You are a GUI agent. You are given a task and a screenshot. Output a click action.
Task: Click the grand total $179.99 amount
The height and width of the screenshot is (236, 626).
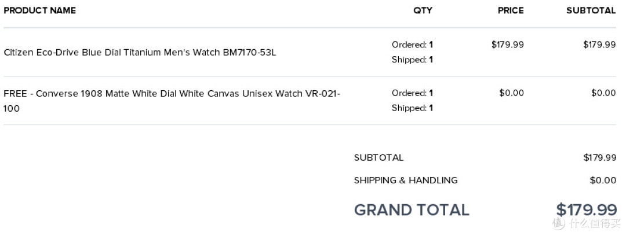pos(587,210)
